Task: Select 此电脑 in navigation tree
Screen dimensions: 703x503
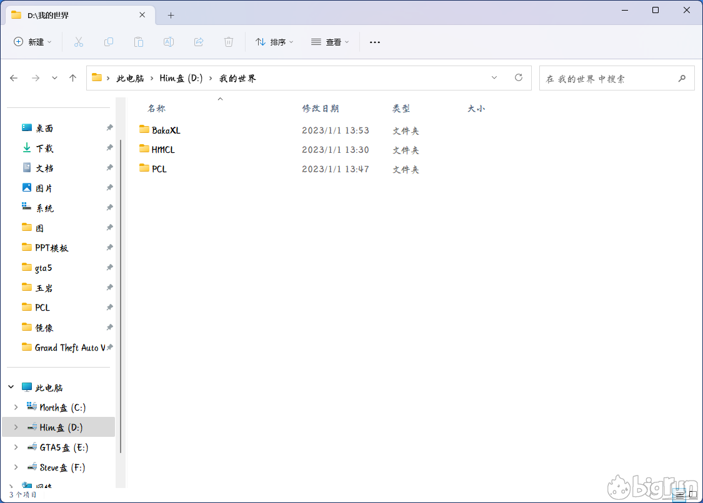Action: point(49,388)
